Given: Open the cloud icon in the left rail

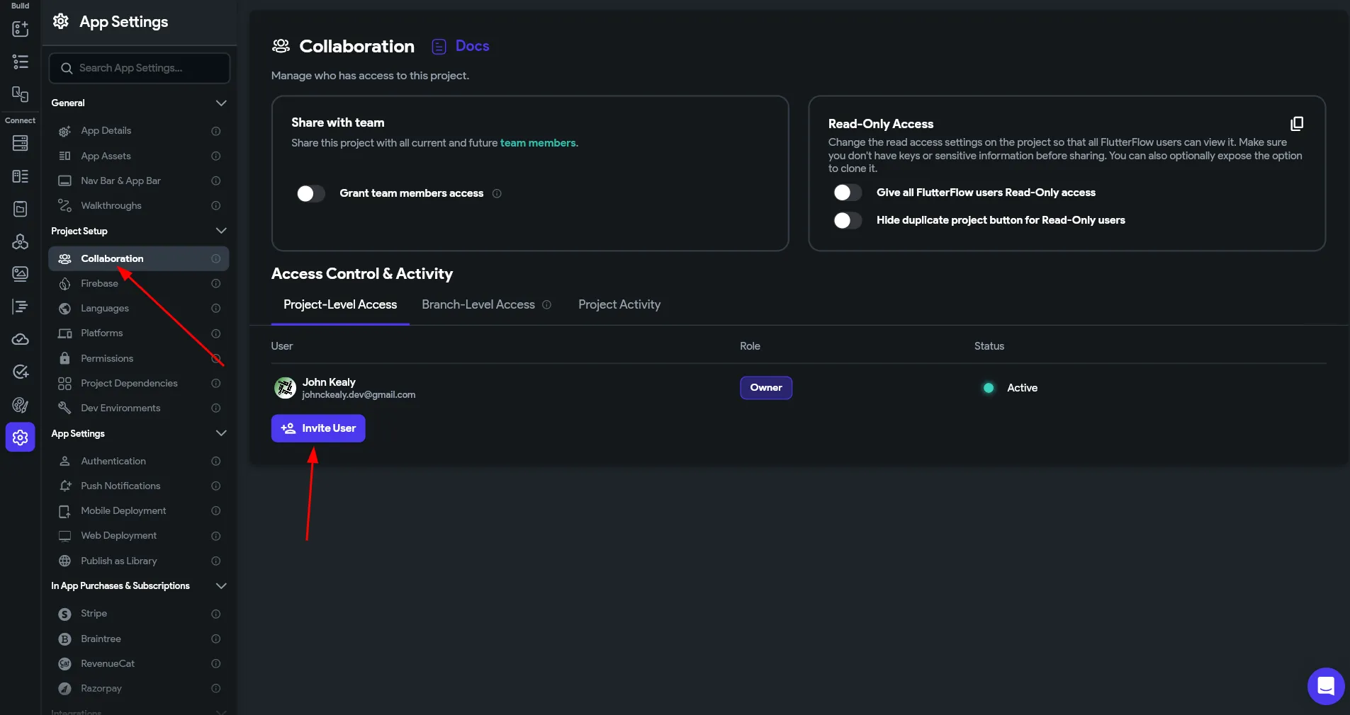Looking at the screenshot, I should click(21, 339).
